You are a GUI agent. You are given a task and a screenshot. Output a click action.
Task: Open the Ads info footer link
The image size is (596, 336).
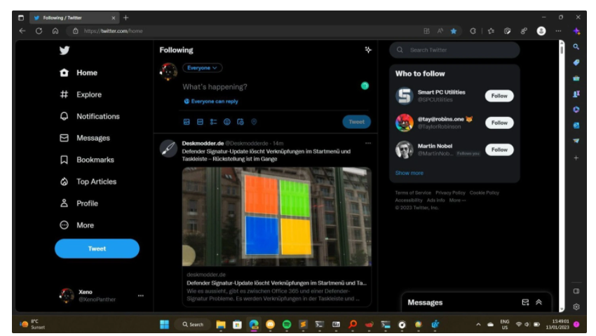[435, 200]
